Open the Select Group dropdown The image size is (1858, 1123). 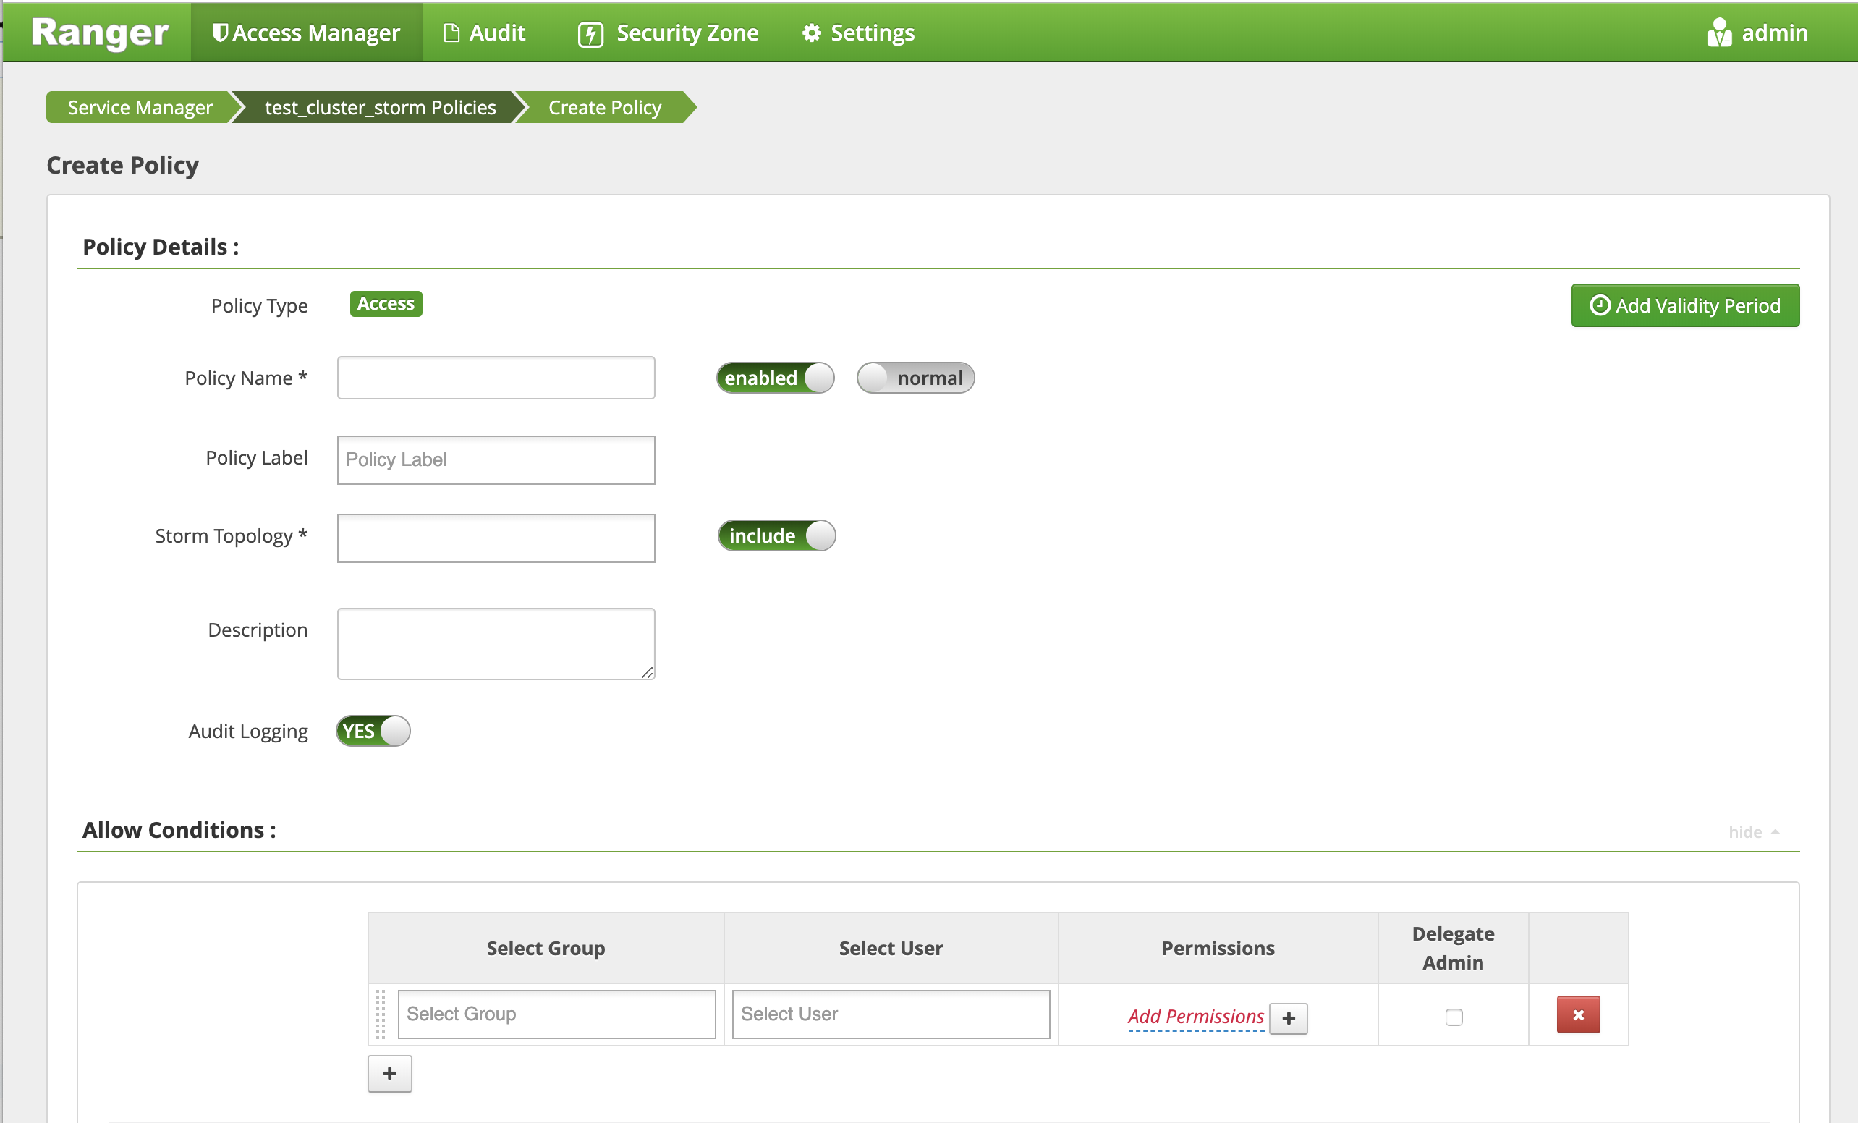[553, 1013]
